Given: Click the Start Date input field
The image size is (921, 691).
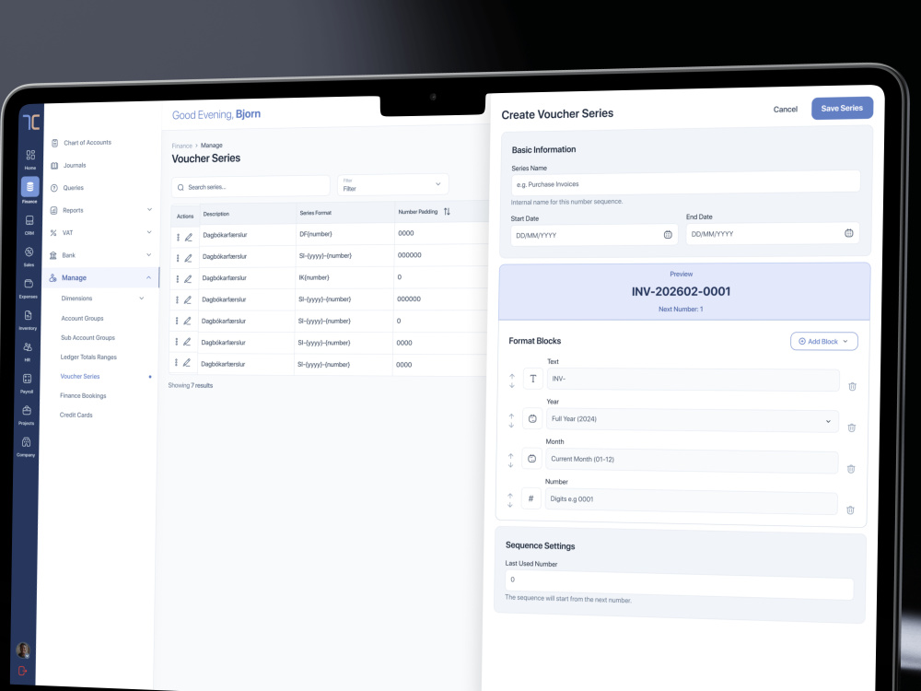Looking at the screenshot, I should tap(594, 234).
